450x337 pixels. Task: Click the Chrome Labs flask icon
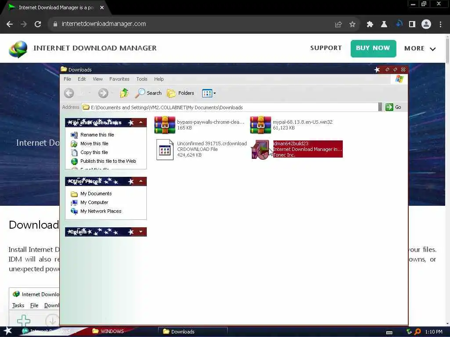pyautogui.click(x=384, y=25)
